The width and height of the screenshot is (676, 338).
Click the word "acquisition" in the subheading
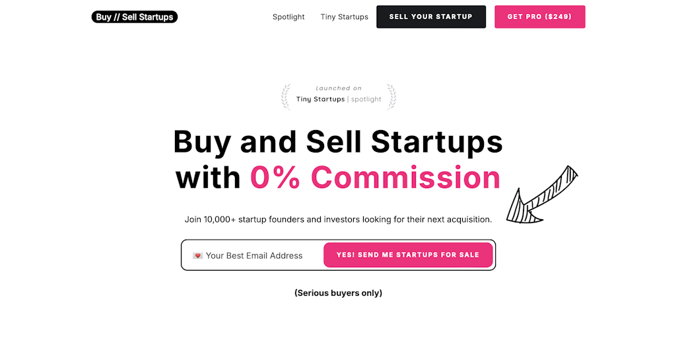pyautogui.click(x=467, y=219)
